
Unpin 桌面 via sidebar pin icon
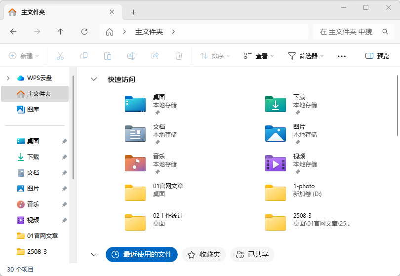coord(65,141)
